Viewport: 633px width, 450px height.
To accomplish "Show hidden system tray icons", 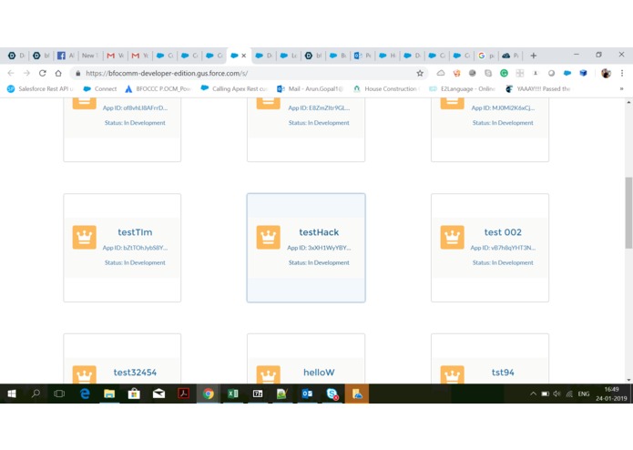I will [533, 394].
